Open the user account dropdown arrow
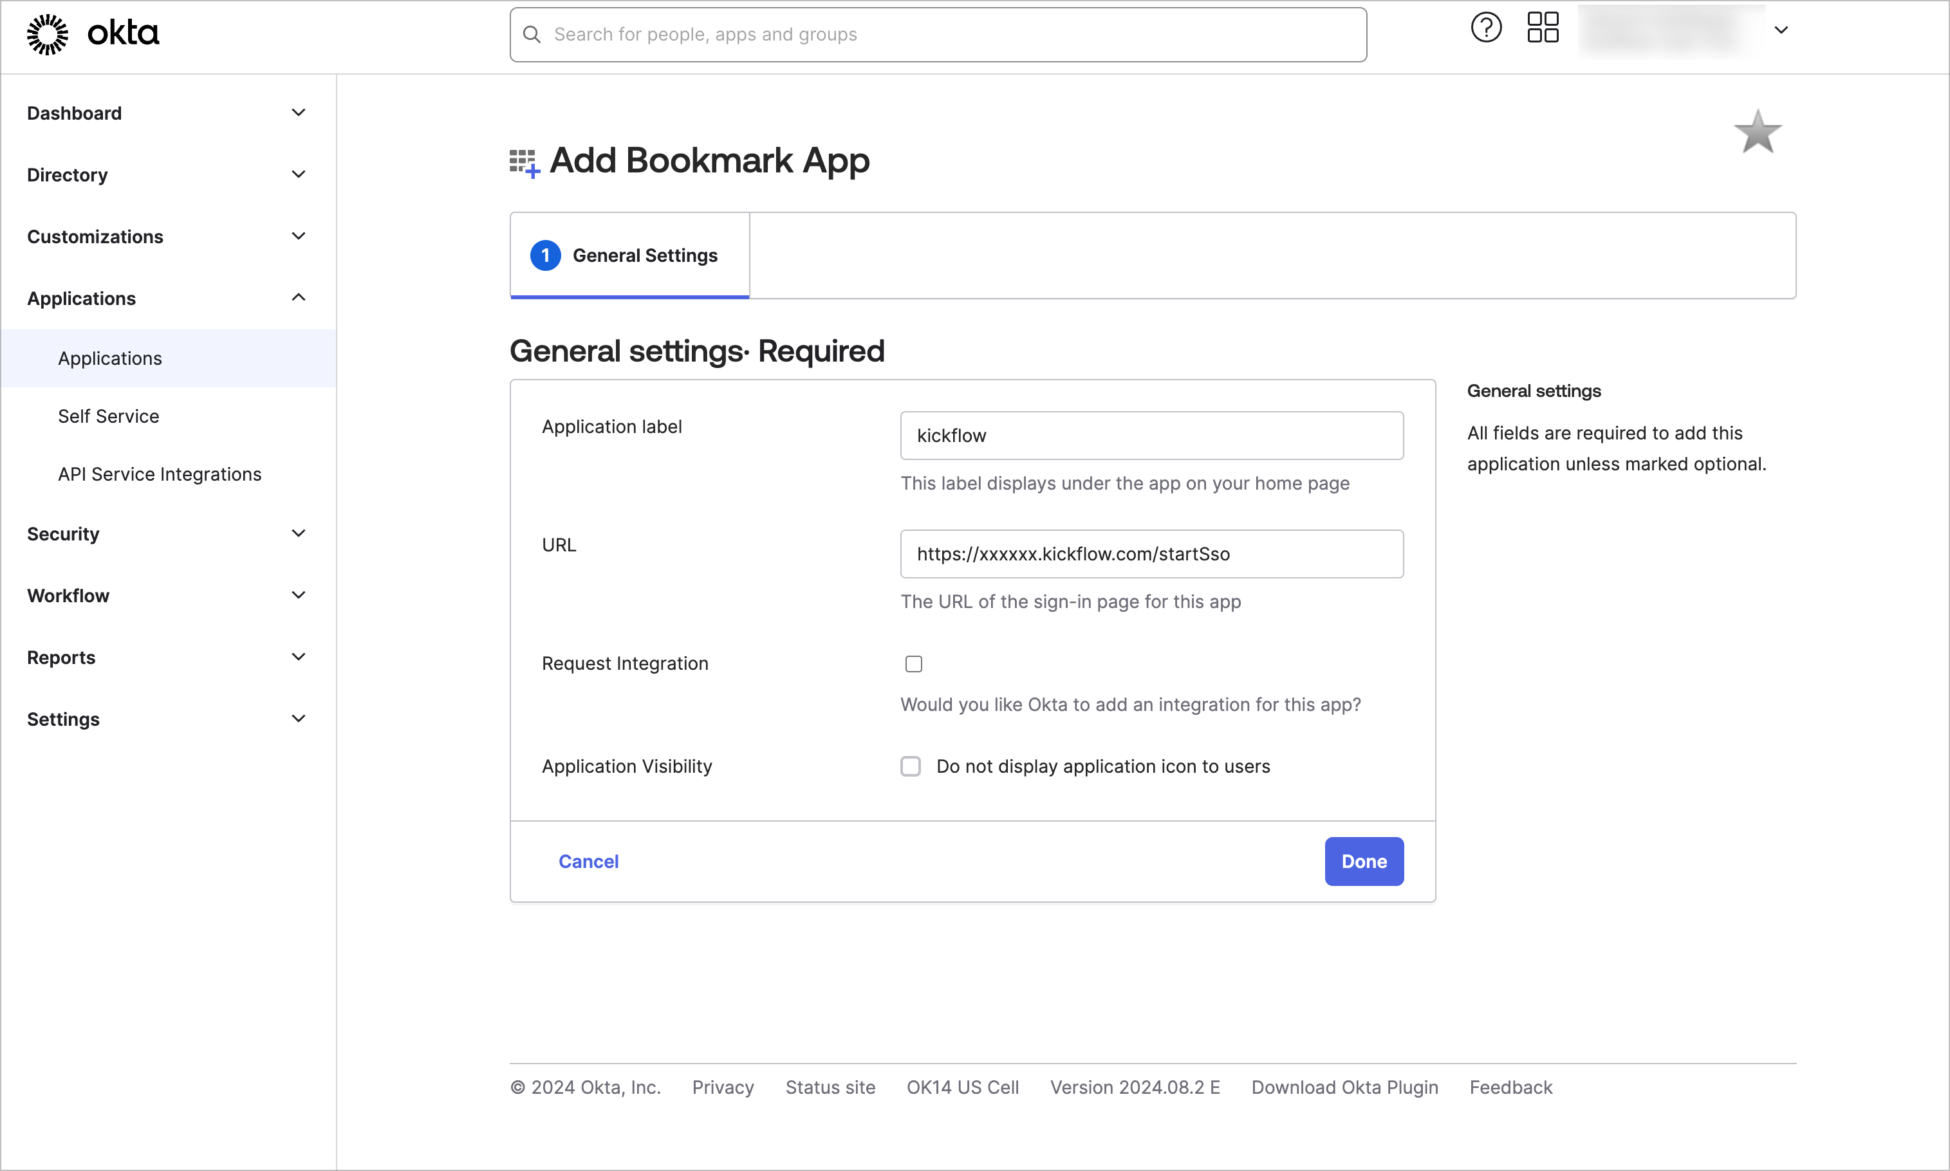 pyautogui.click(x=1781, y=30)
